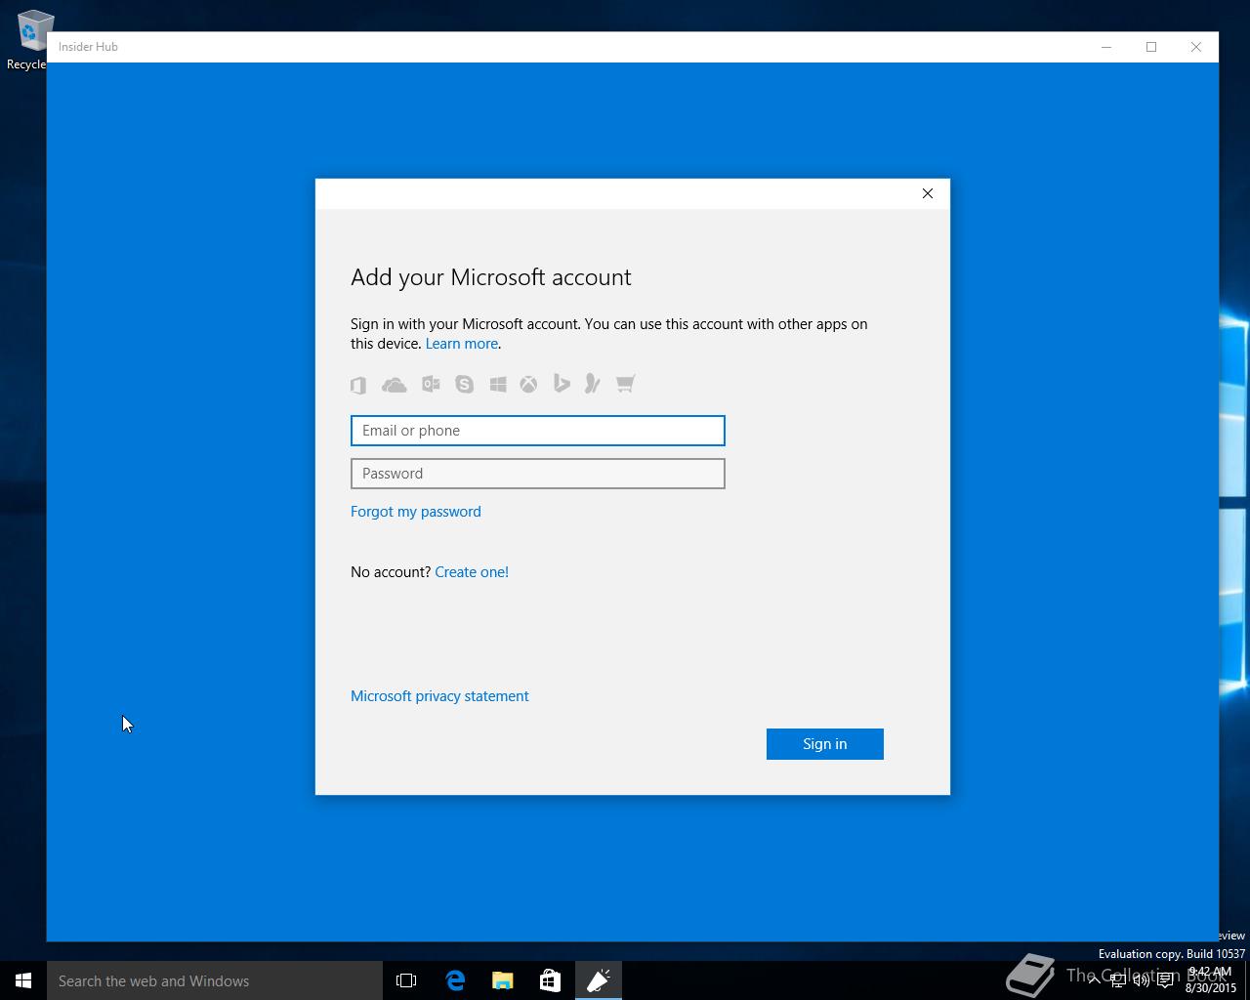
Task: Open the Store from the taskbar
Action: (551, 980)
